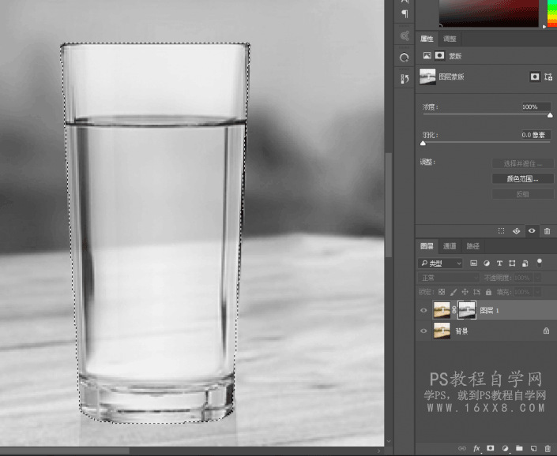Load selection from mask icon
The width and height of the screenshot is (557, 456).
501,231
